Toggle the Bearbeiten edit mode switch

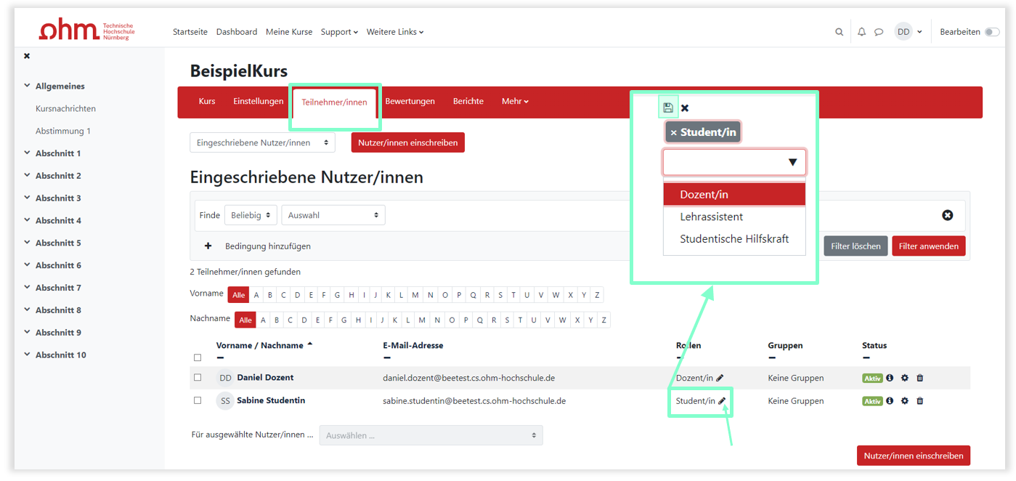point(991,32)
